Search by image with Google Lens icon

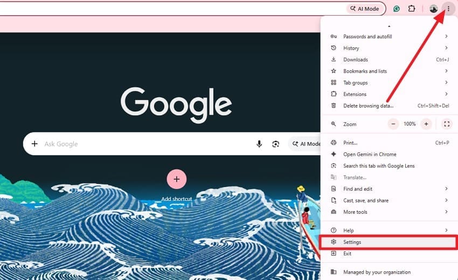pos(275,144)
